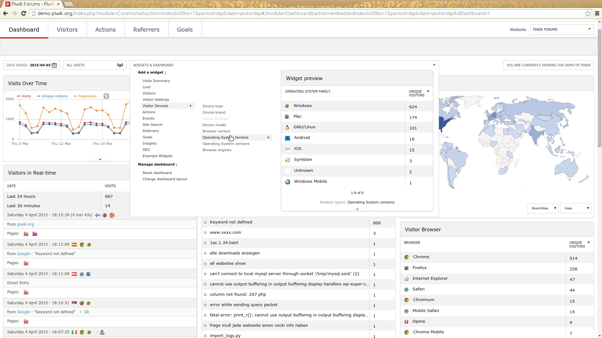This screenshot has width=602, height=338.
Task: Open the Visits metric dropdown on map
Action: click(x=576, y=208)
